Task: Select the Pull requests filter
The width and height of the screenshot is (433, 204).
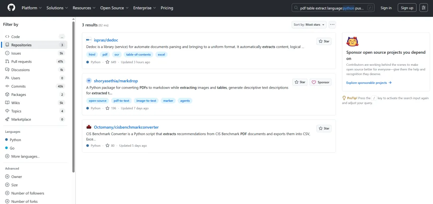Action: coord(21,61)
